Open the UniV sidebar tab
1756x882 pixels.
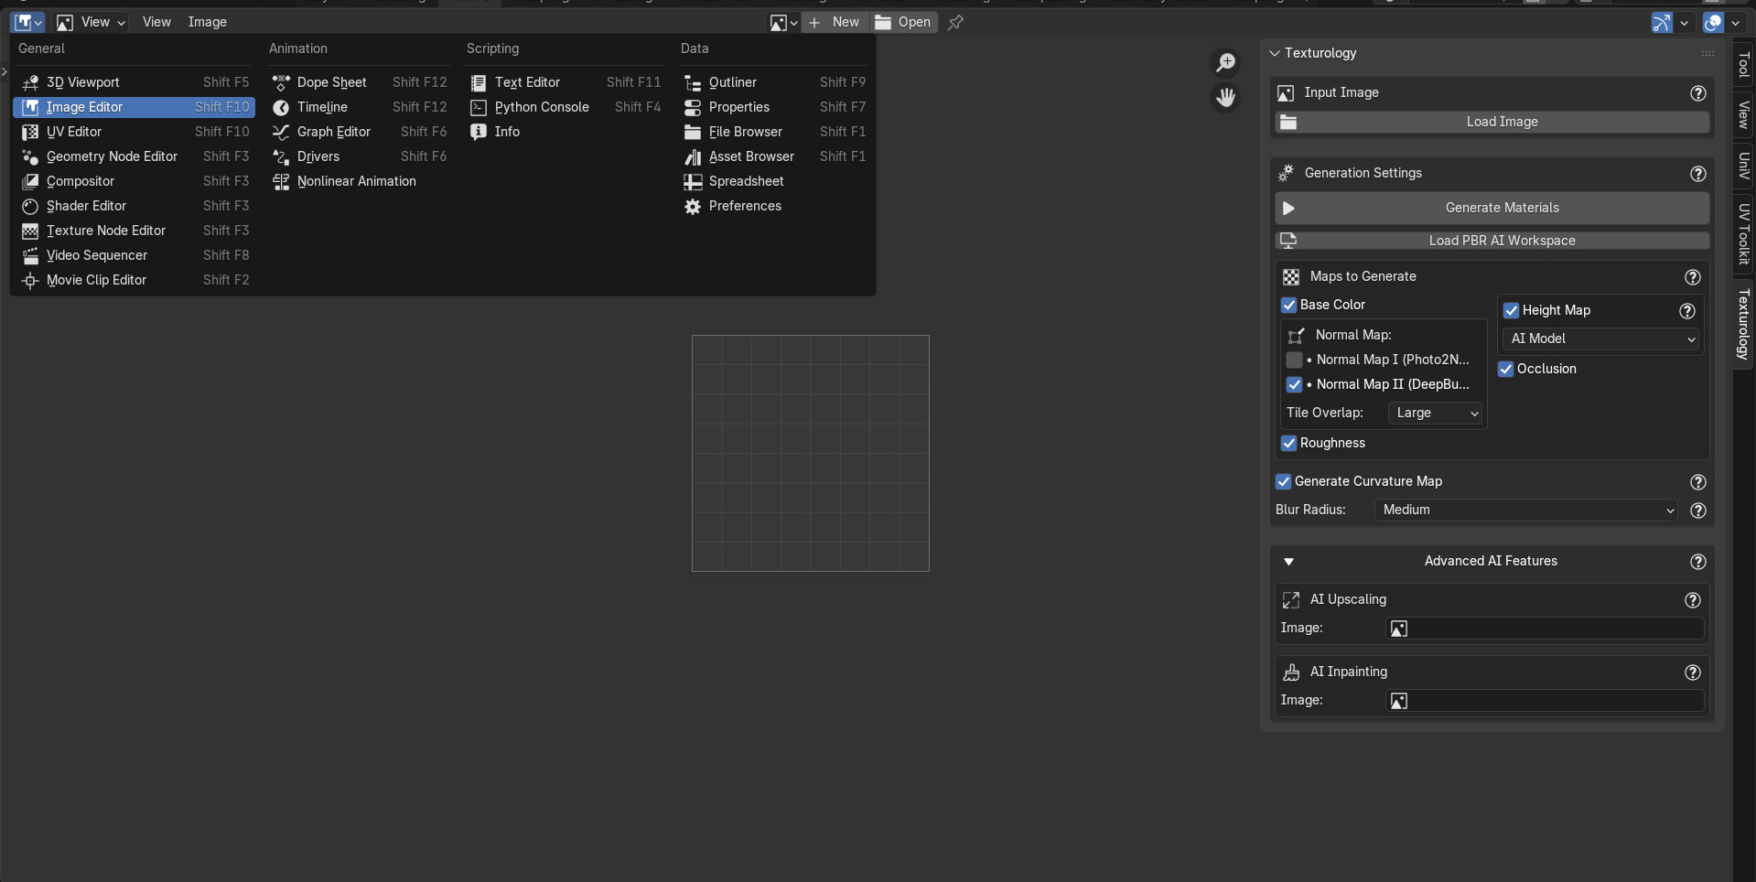[1744, 167]
